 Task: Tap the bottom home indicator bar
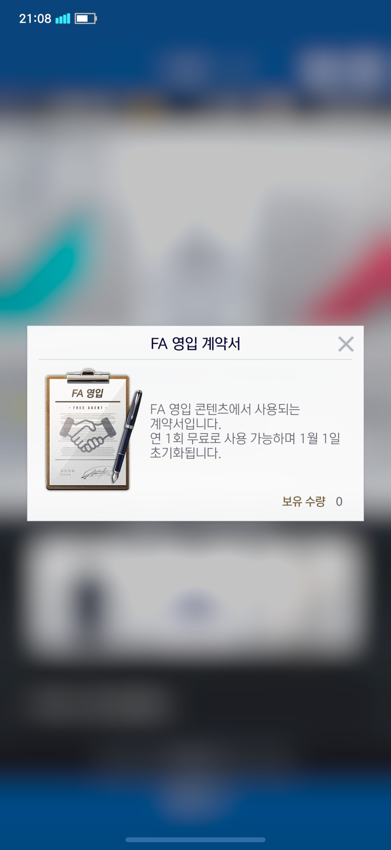tap(195, 839)
